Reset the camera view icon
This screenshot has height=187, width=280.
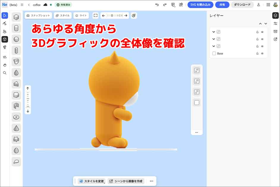[x=134, y=15]
